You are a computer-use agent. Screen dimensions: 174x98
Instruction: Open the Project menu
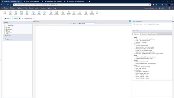pos(6,8)
